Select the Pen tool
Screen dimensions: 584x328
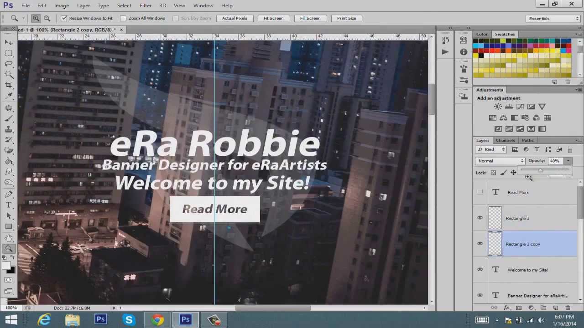click(x=9, y=195)
